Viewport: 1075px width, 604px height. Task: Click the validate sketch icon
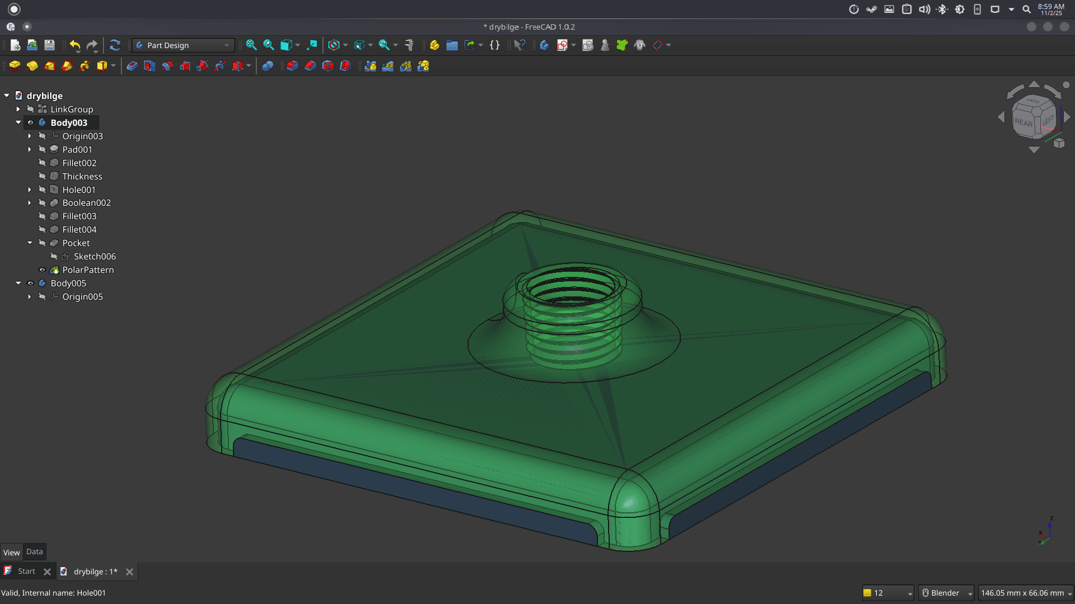pos(587,45)
